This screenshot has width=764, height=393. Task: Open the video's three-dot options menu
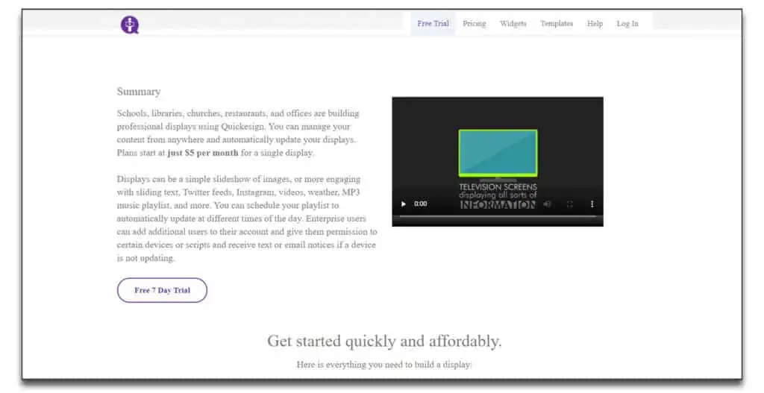[x=592, y=204]
